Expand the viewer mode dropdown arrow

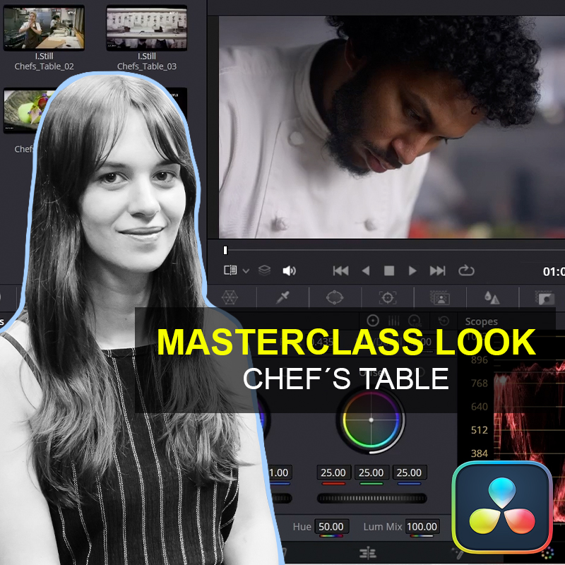pyautogui.click(x=246, y=271)
